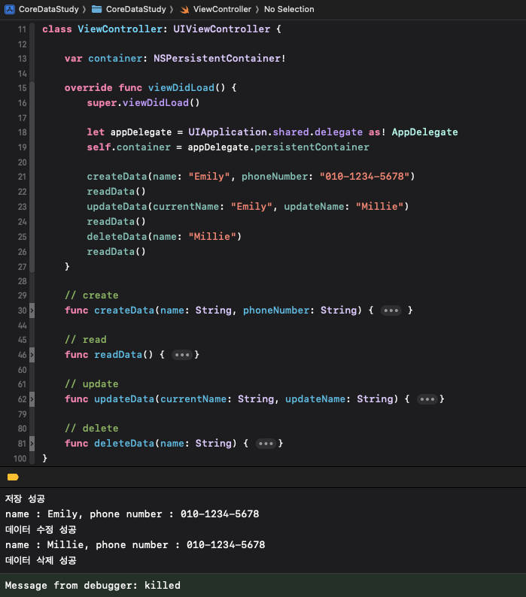Unfold code using line 81 gutter arrow
This screenshot has width=526, height=597.
pyautogui.click(x=32, y=444)
